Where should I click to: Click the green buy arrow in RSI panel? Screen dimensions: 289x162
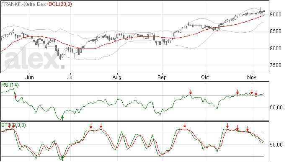pyautogui.click(x=62, y=118)
